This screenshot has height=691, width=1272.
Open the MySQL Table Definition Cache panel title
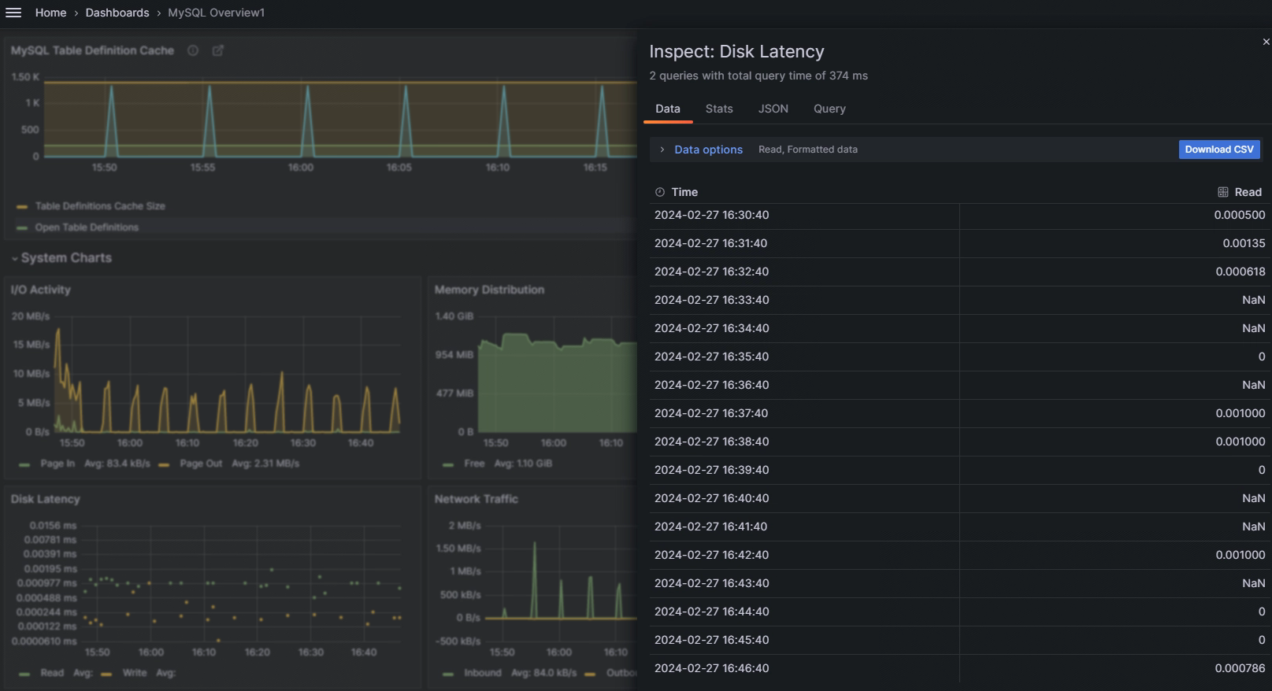click(92, 50)
